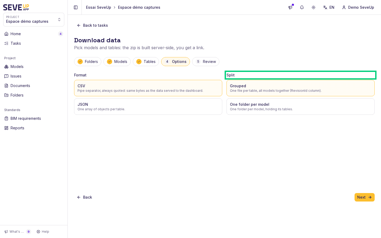Toggle the sidebar panel icon

coord(76,7)
